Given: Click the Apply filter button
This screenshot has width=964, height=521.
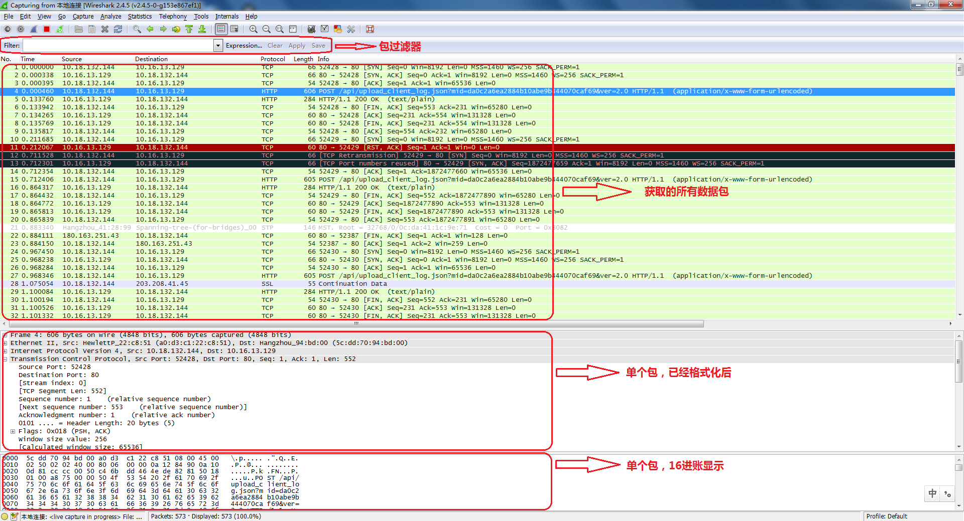Looking at the screenshot, I should point(297,46).
